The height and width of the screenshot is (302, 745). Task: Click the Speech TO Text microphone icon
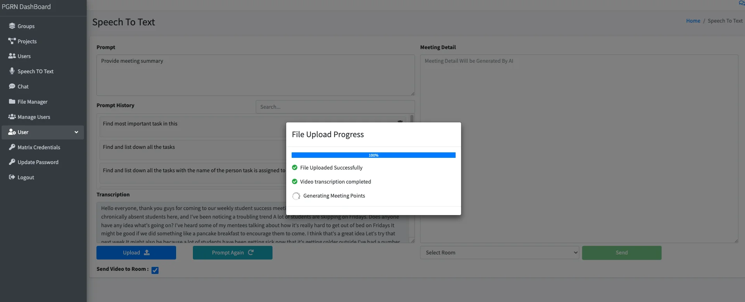tap(12, 71)
